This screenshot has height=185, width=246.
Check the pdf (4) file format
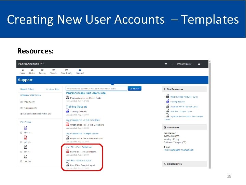click(x=21, y=142)
